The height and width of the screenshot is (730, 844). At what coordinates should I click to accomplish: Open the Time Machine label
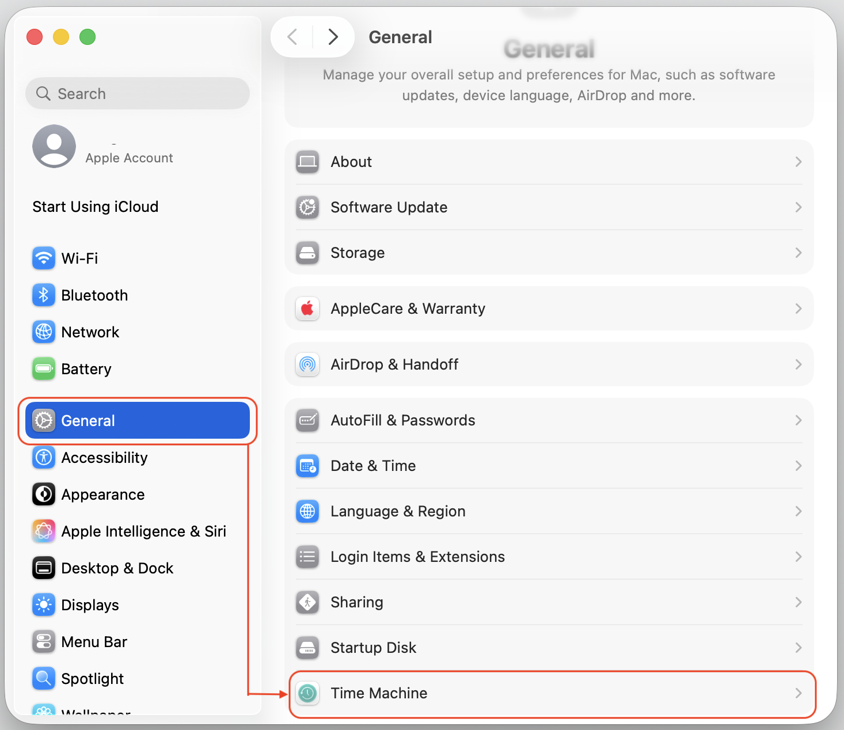click(x=379, y=693)
